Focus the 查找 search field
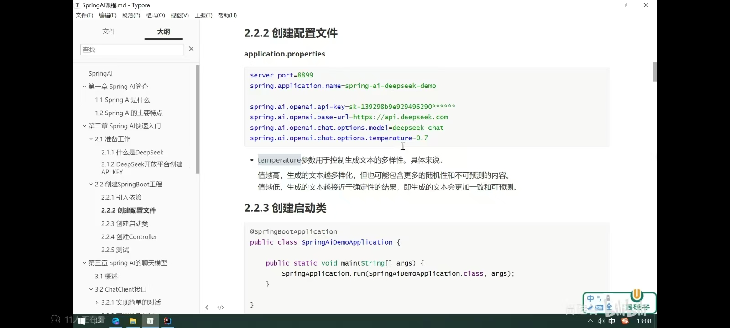 pyautogui.click(x=132, y=49)
